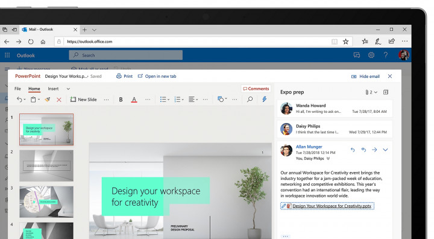434x239 pixels.
Task: Open Outlook app launcher grid
Action: tap(7, 55)
